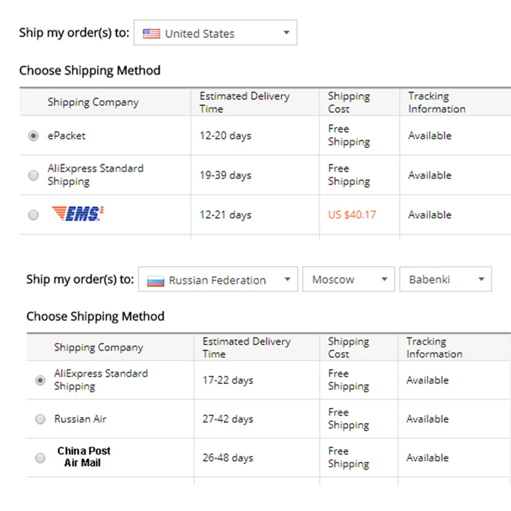511x511 pixels.
Task: Click first table's Shipping Company header
Action: point(93,102)
